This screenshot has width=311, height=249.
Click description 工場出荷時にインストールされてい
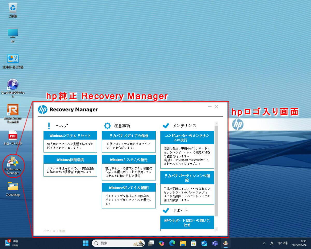[x=187, y=188]
